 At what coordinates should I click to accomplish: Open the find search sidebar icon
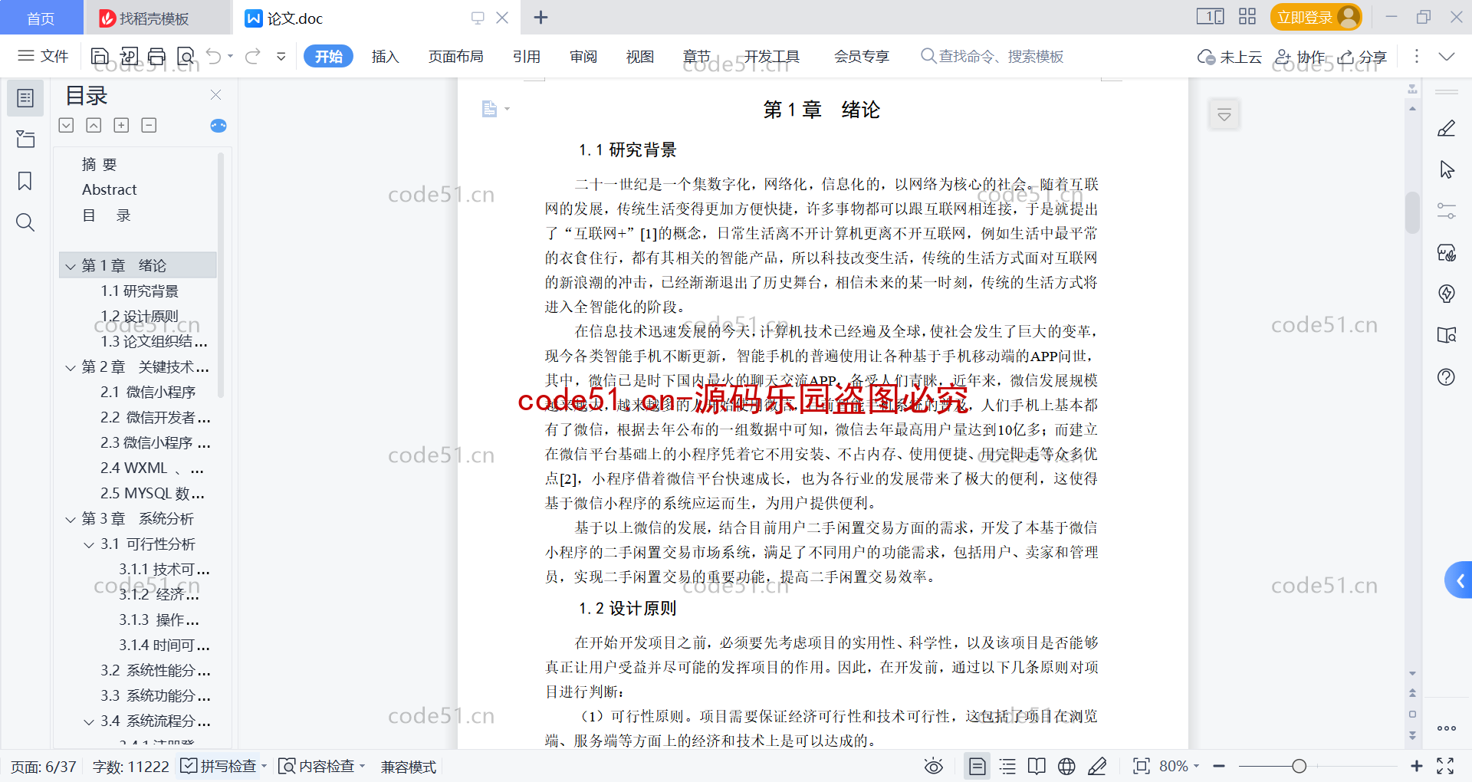coord(25,222)
